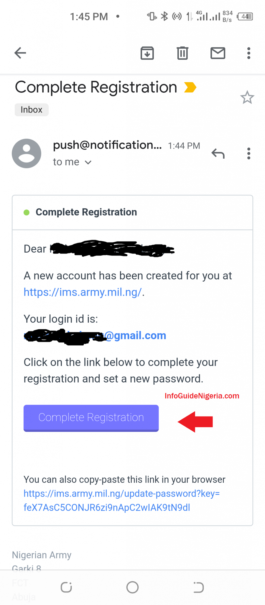Image resolution: width=265 pixels, height=605 pixels.
Task: Tap the yellow importance marker
Action: coord(190,87)
